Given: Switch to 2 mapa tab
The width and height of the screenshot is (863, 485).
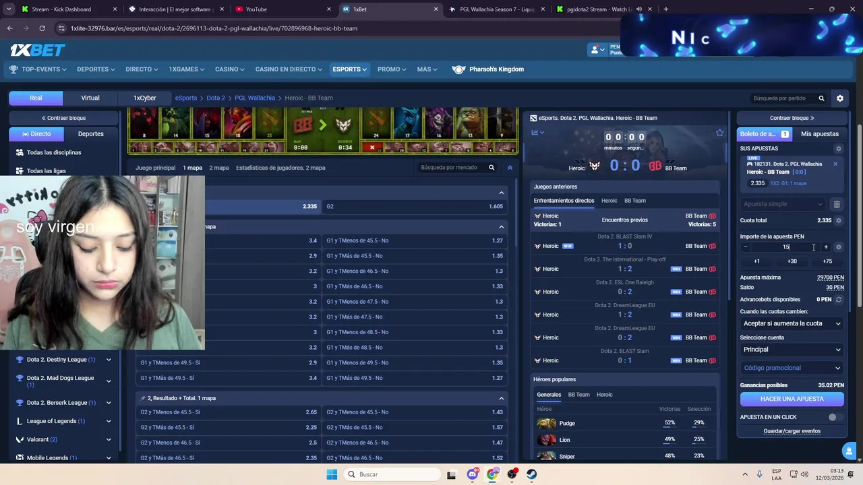Looking at the screenshot, I should (219, 168).
